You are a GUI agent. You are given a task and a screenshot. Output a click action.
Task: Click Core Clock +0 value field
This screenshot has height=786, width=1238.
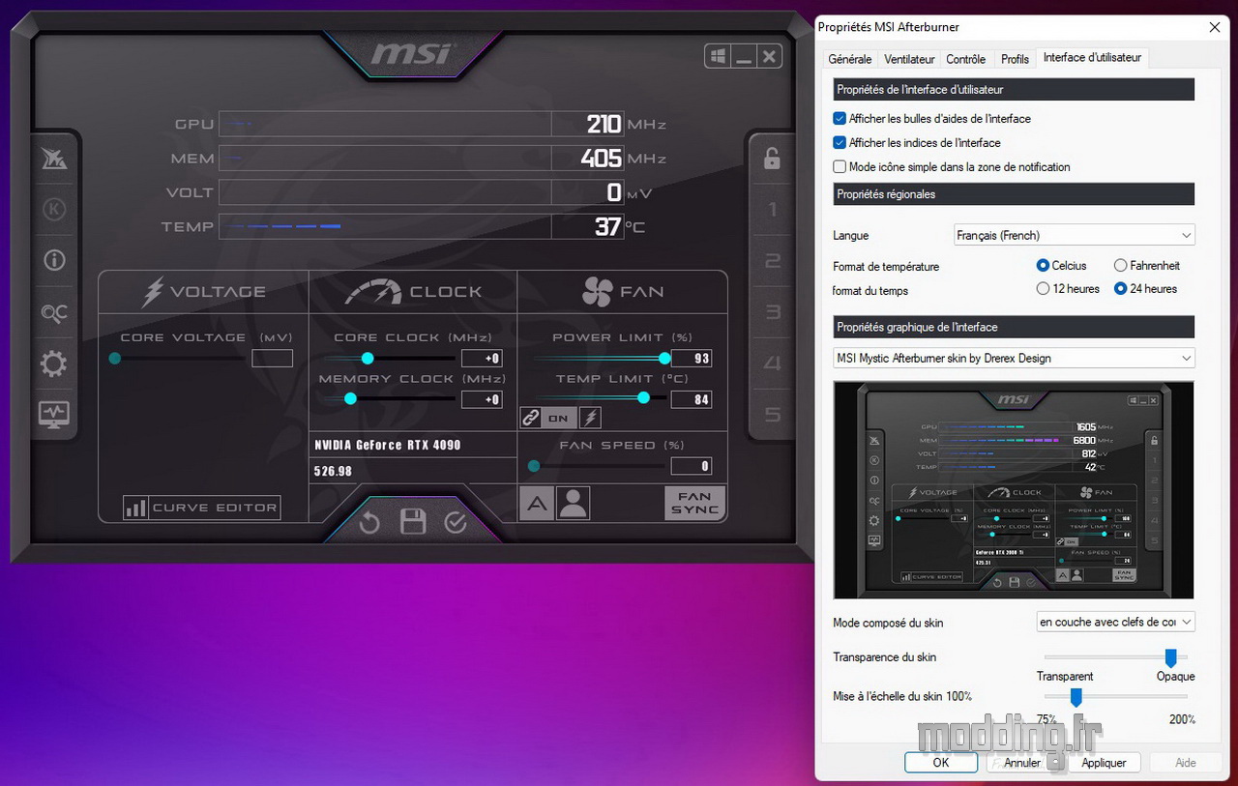coord(482,358)
